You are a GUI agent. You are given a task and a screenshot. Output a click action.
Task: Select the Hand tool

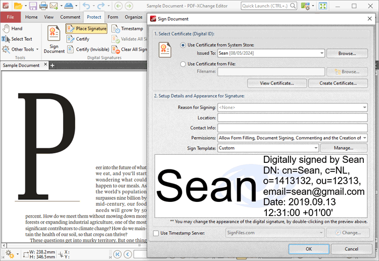13,28
